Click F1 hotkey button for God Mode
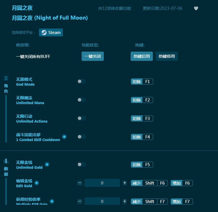Image resolution: width=218 pixels, height=212 pixels. [142, 82]
